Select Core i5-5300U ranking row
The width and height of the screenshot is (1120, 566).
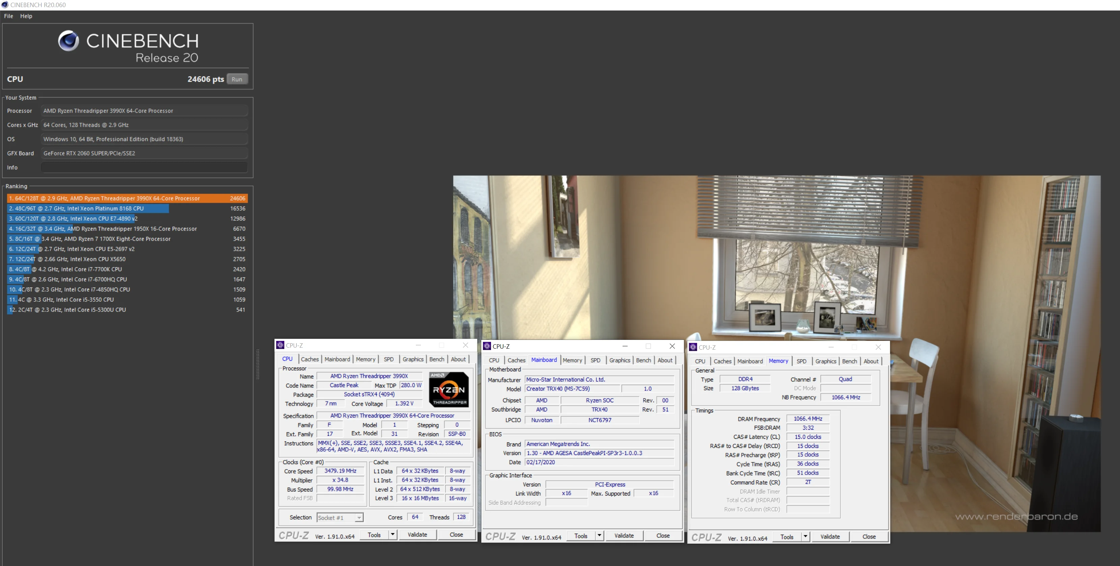point(127,310)
